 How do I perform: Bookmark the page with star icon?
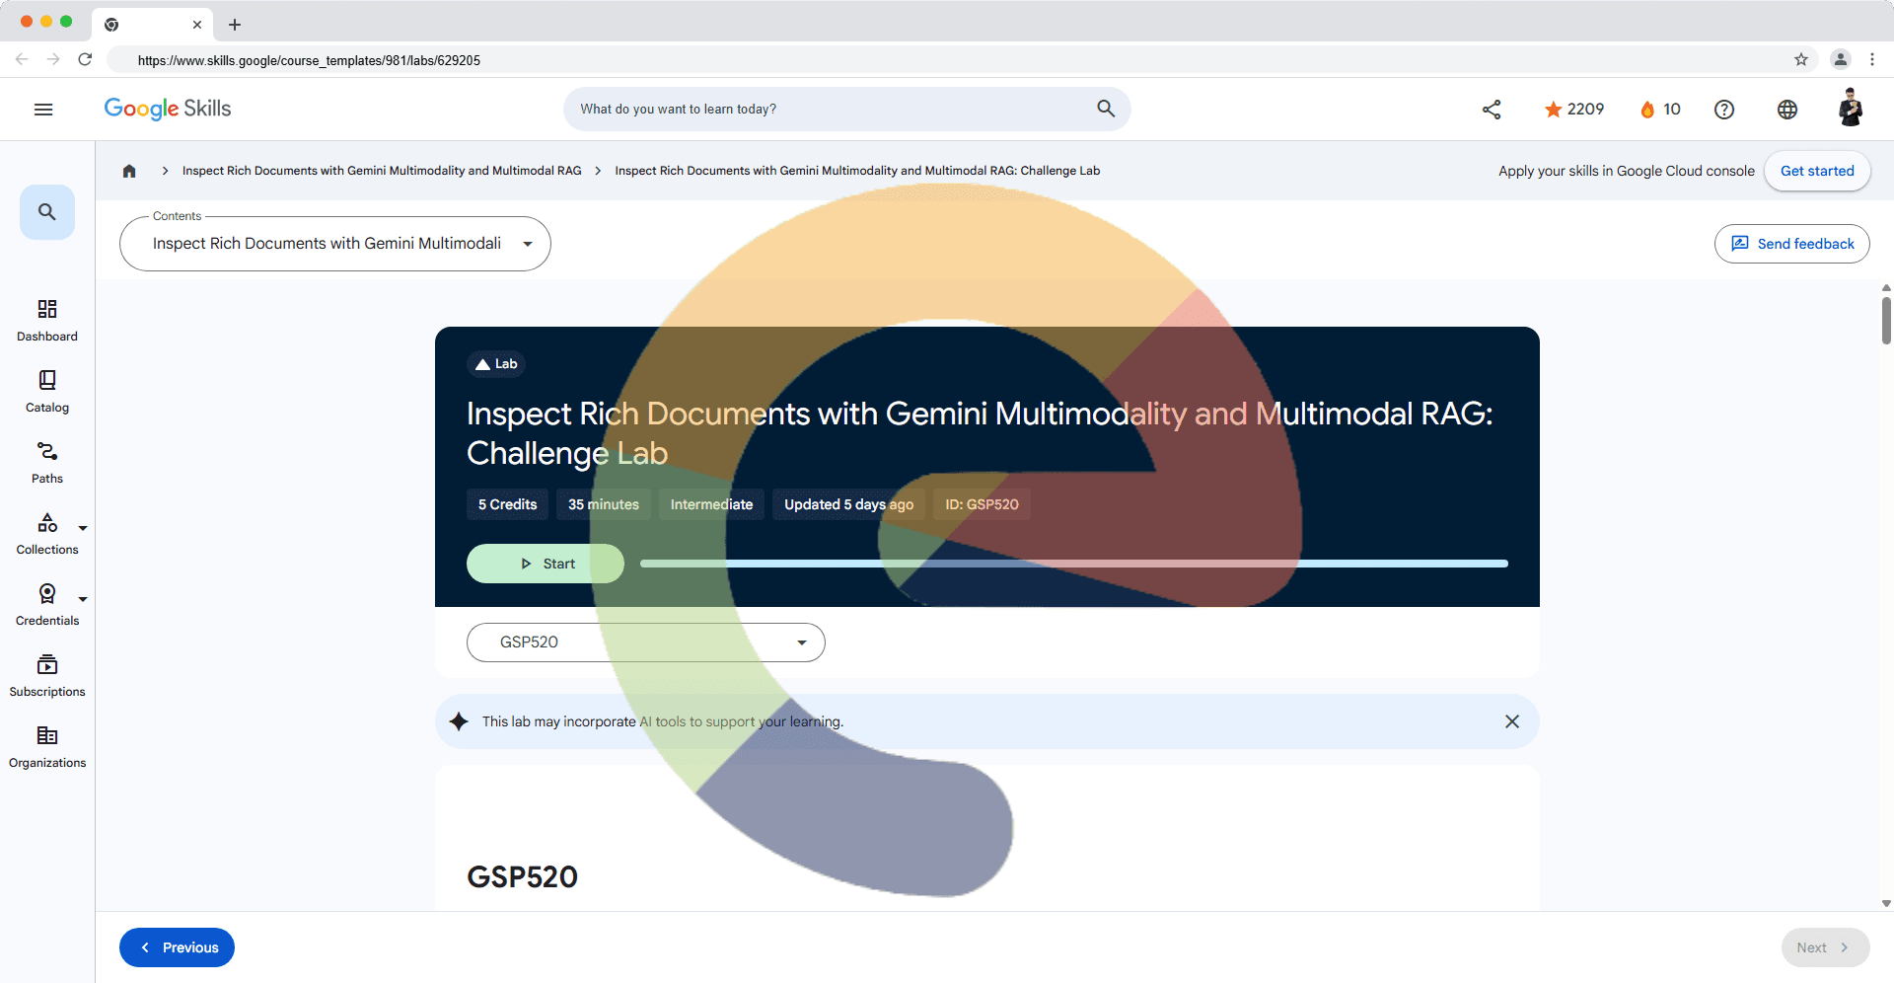[x=1801, y=59]
